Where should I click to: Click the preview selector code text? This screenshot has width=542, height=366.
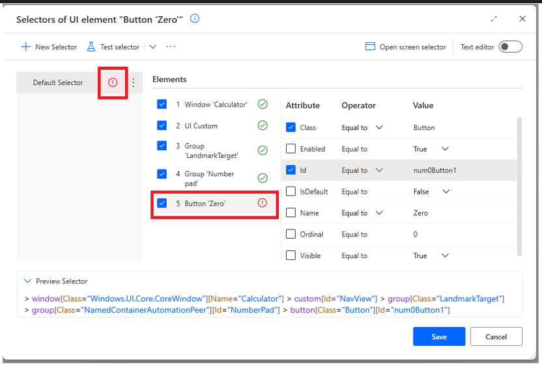tap(264, 304)
